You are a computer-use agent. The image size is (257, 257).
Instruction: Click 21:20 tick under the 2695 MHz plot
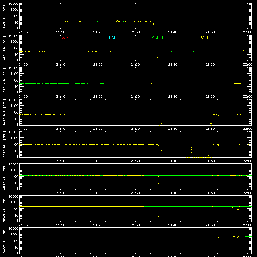click(x=98, y=161)
